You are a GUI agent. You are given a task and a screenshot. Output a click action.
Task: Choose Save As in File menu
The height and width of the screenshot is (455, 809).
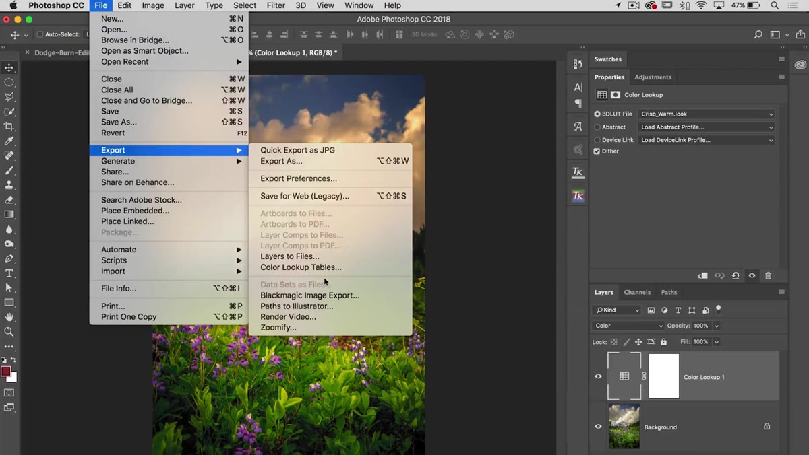coord(119,122)
